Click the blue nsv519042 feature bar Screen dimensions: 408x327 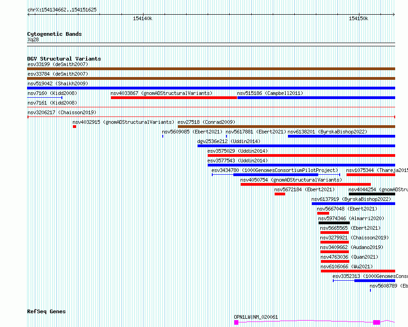coord(211,88)
